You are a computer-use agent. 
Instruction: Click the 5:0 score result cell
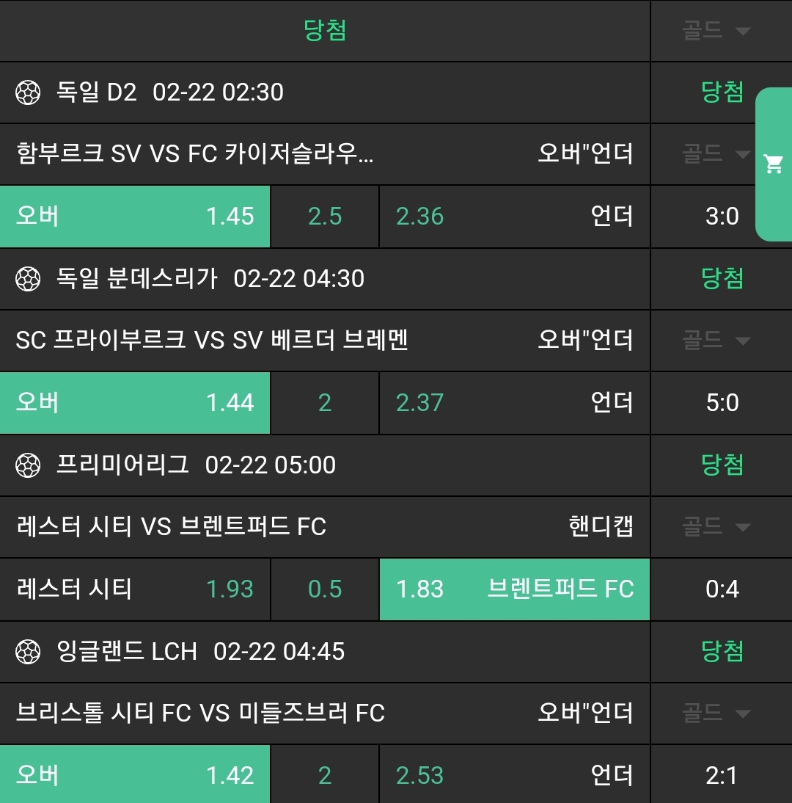(722, 403)
